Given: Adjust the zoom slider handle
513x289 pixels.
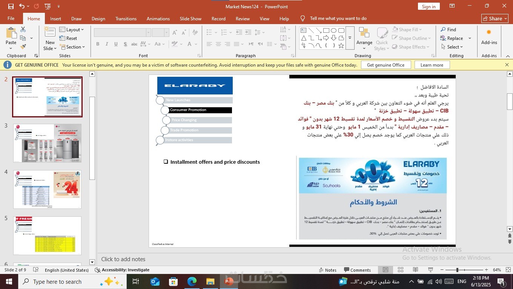Looking at the screenshot, I should 457,270.
